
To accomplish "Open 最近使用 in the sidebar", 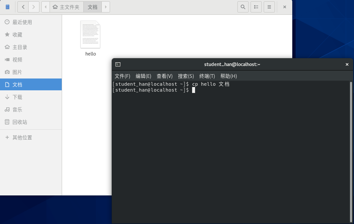I will point(31,22).
